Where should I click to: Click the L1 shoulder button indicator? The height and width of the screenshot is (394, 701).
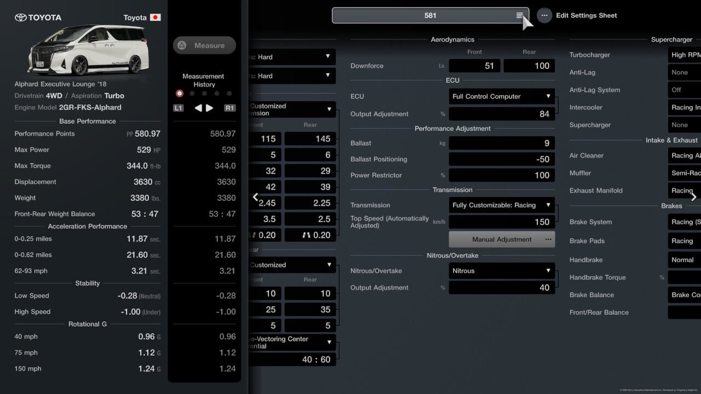(x=179, y=108)
